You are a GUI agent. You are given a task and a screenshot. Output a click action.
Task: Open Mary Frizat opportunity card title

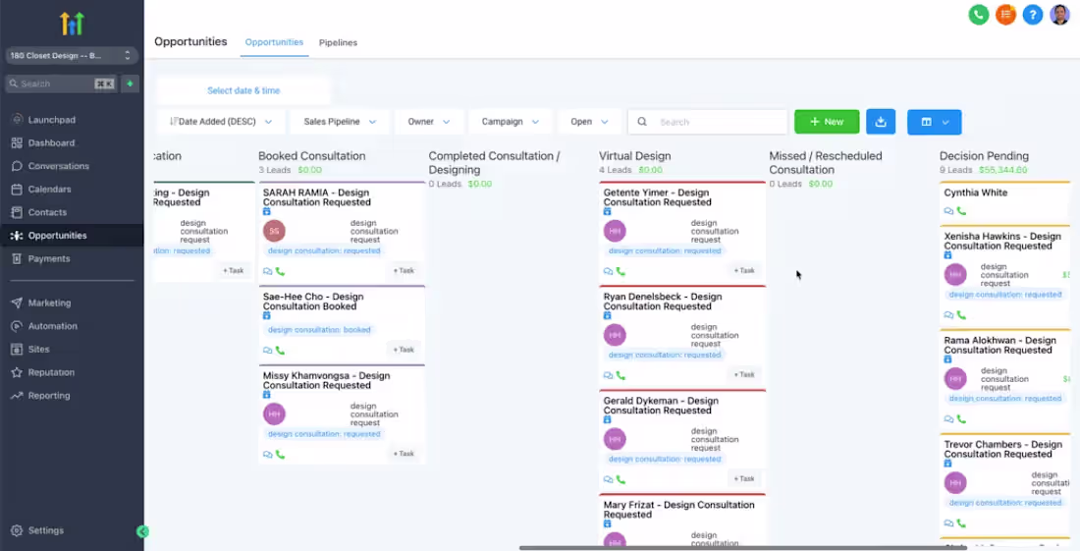678,510
